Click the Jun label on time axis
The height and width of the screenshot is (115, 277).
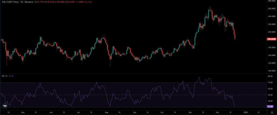point(51,112)
